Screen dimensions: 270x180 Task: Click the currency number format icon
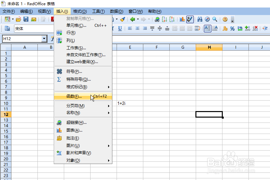point(225,28)
